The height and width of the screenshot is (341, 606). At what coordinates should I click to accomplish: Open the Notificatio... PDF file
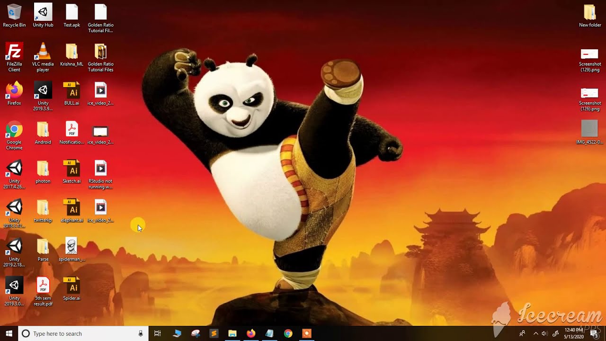tap(72, 133)
